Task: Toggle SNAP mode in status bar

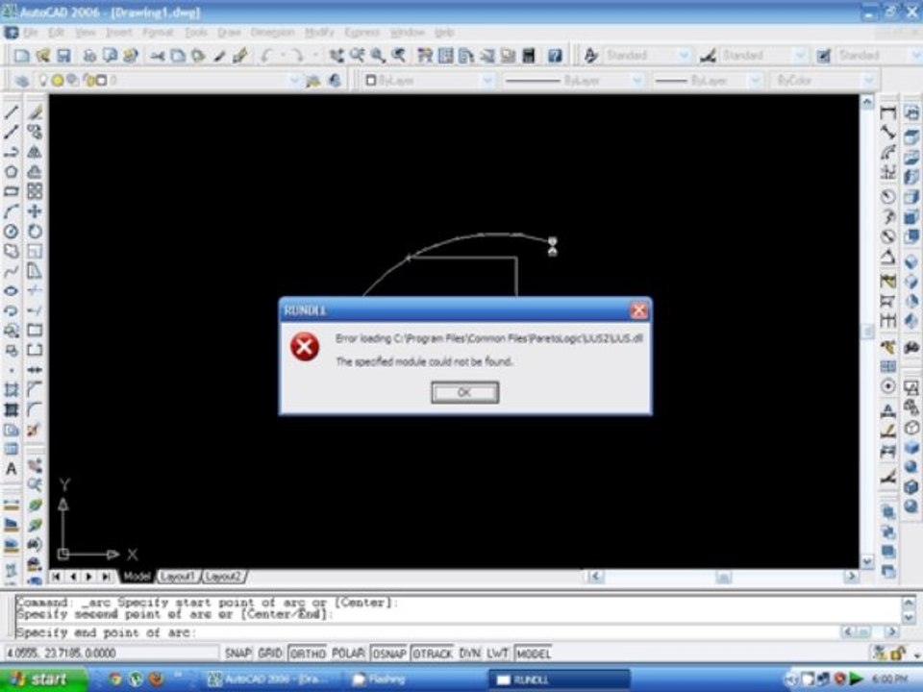Action: point(237,654)
